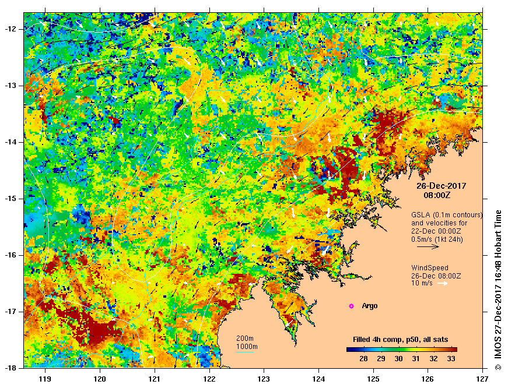Screen dimensions: 508x388
Task: Click the latitude -12 axis label
Action: [x=10, y=29]
